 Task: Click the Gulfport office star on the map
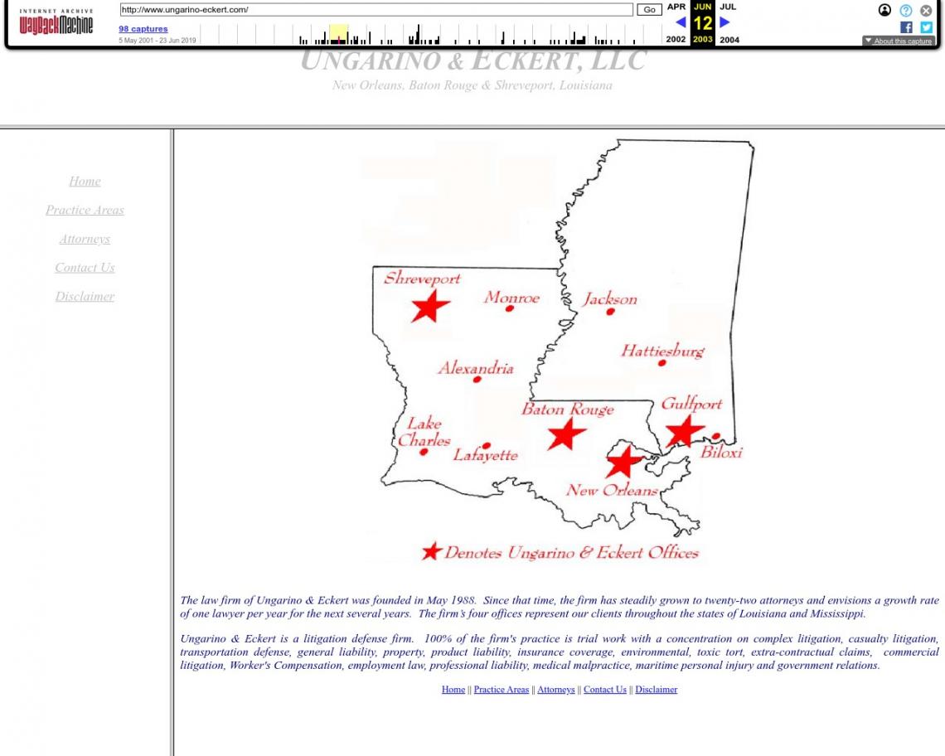(x=685, y=430)
